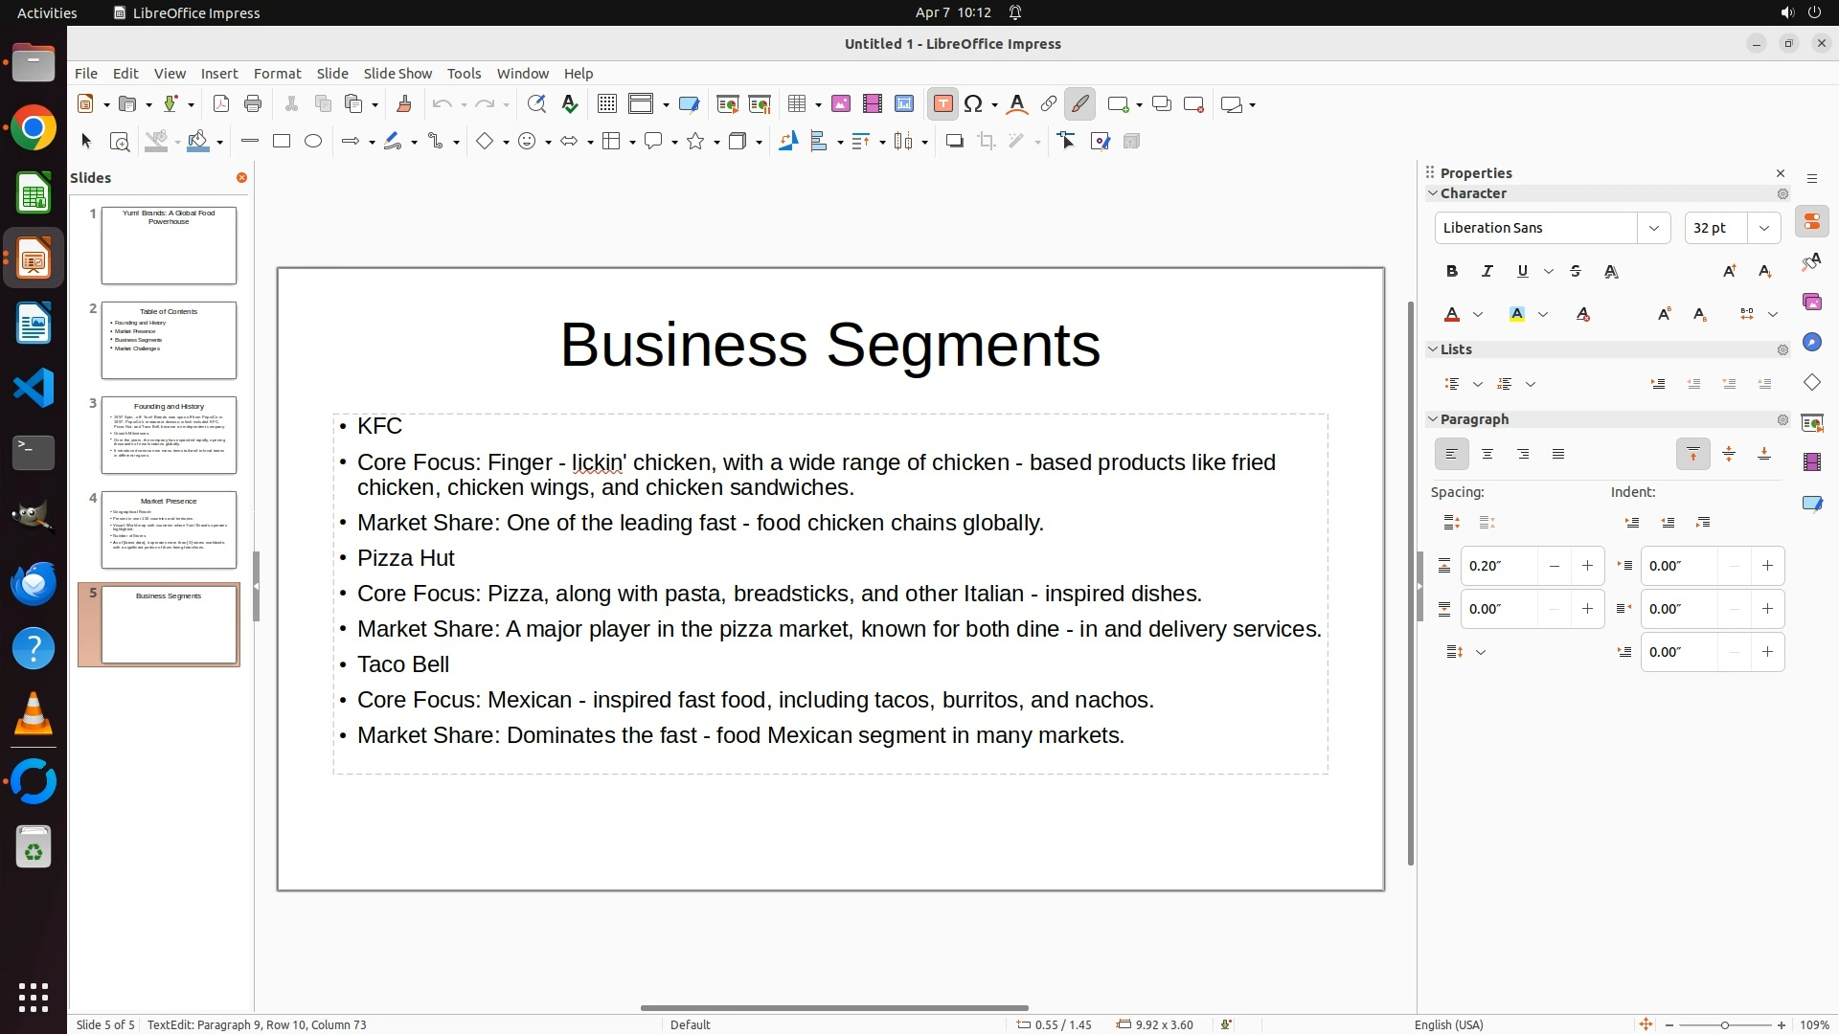The image size is (1839, 1034).
Task: Toggle Italic formatting in sidebar
Action: click(x=1487, y=272)
